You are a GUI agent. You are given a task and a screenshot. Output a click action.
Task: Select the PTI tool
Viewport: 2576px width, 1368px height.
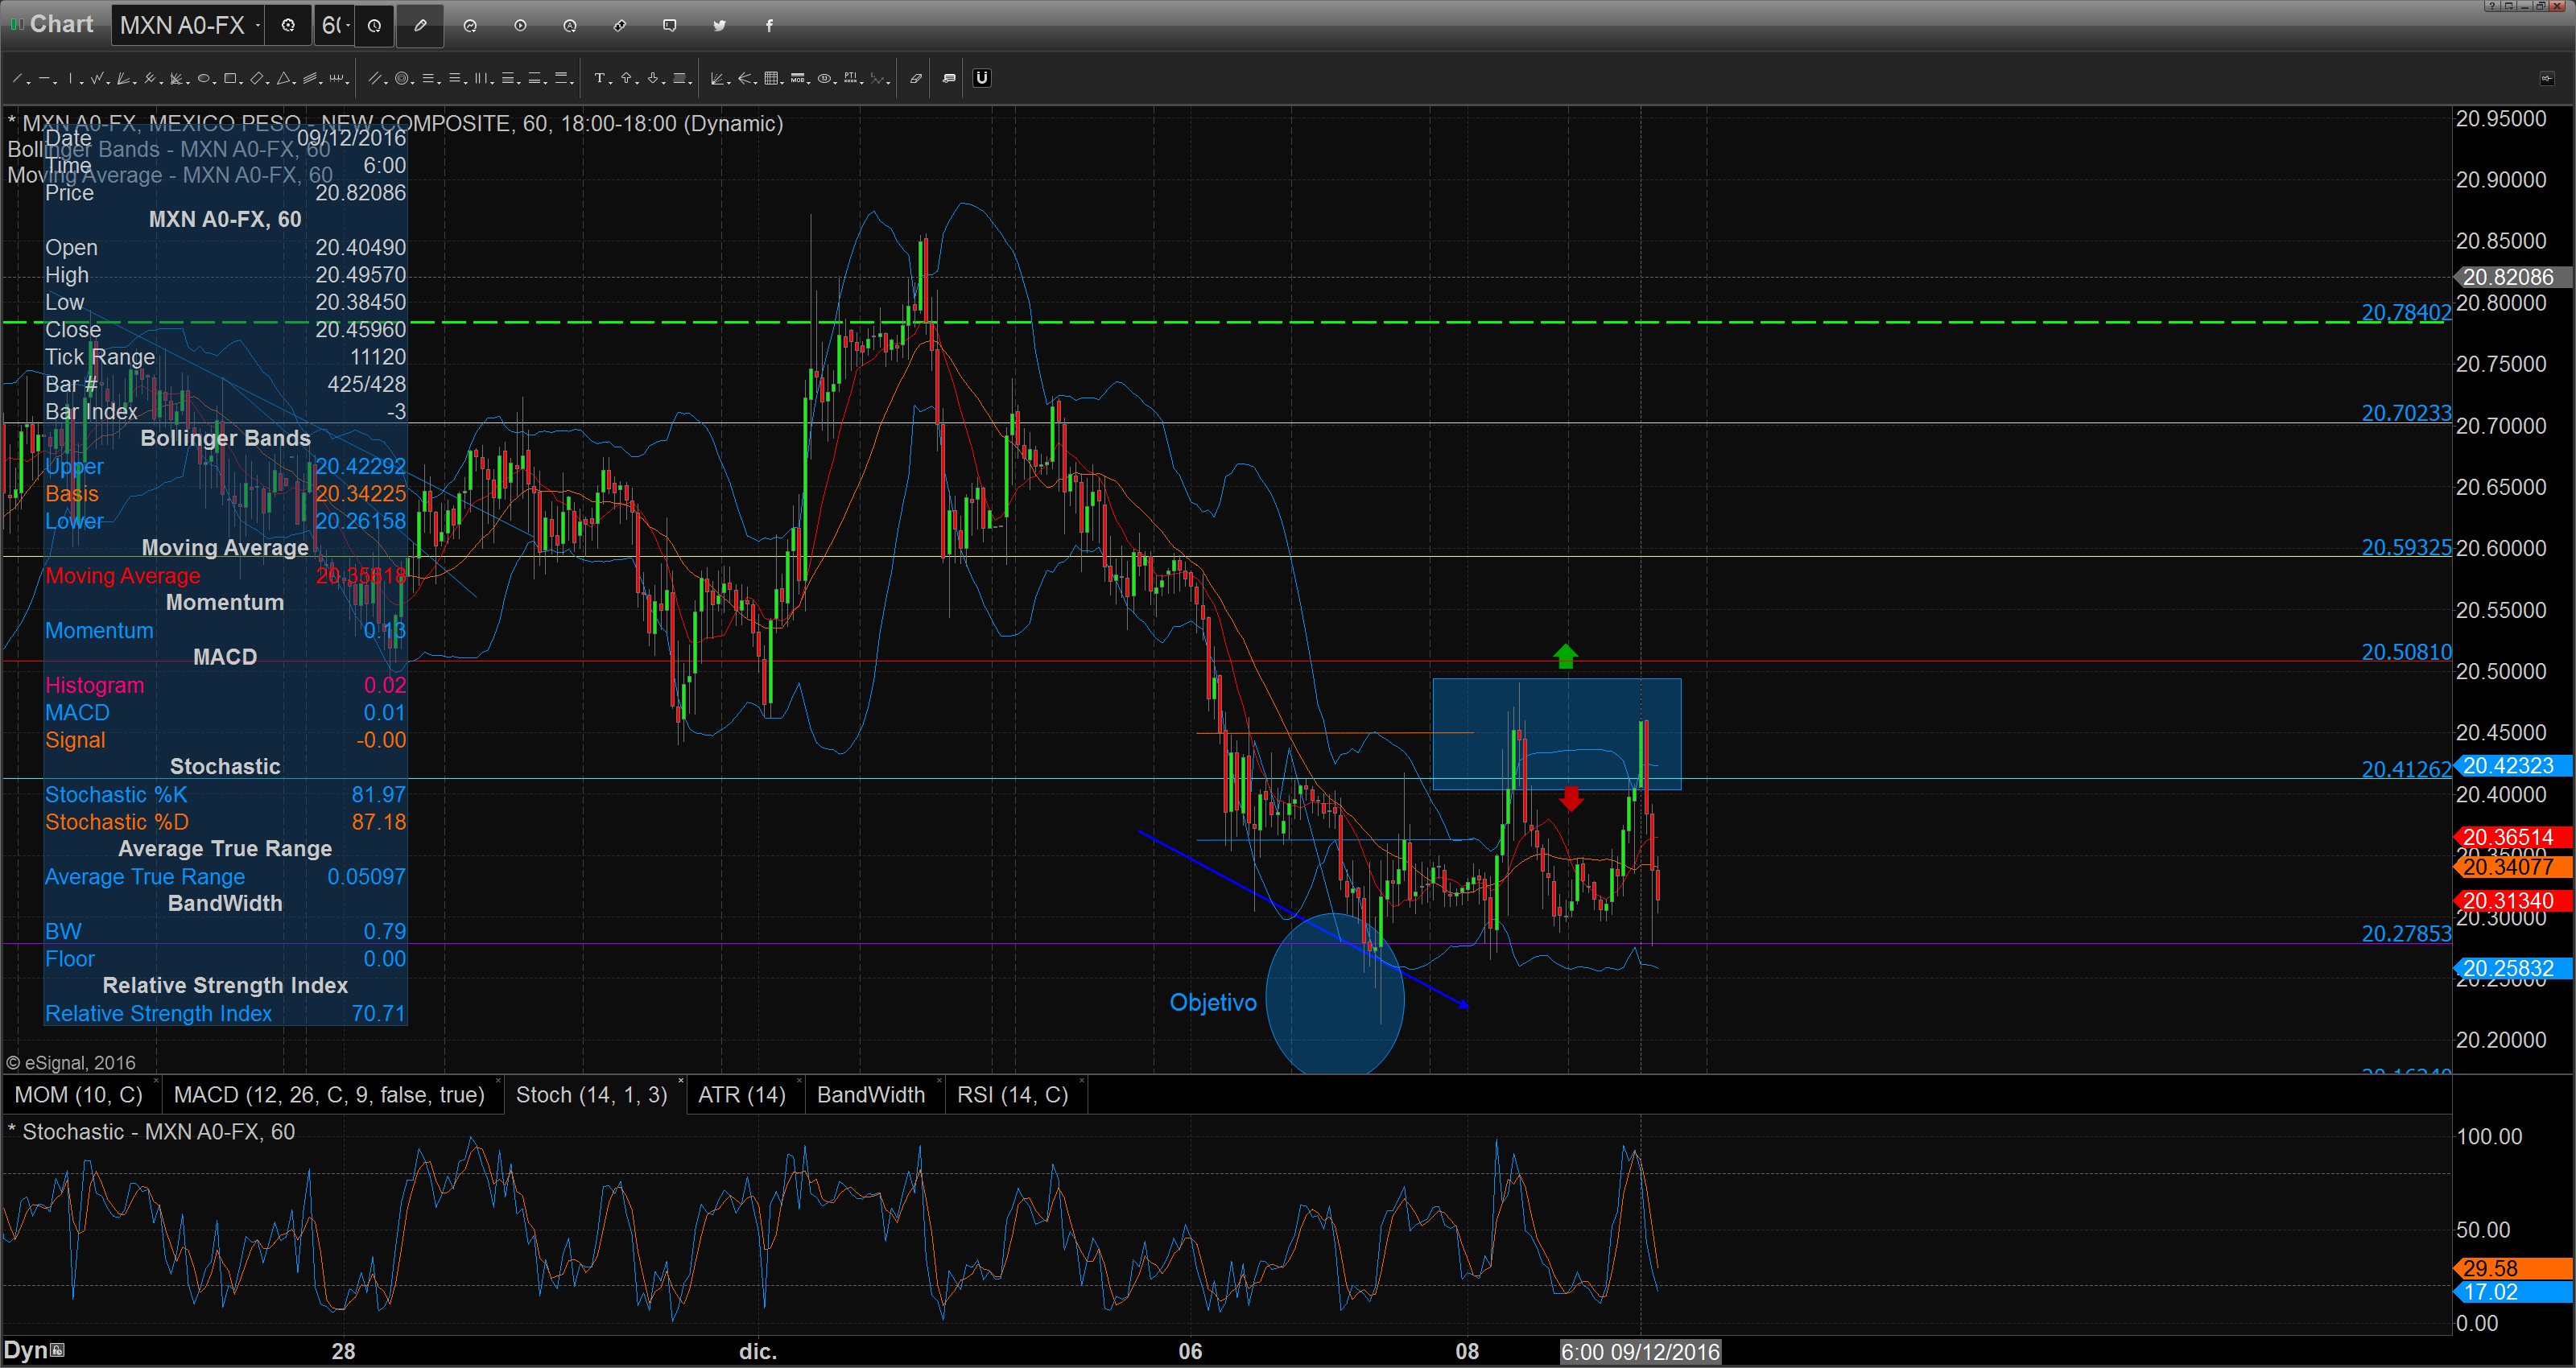tap(850, 78)
